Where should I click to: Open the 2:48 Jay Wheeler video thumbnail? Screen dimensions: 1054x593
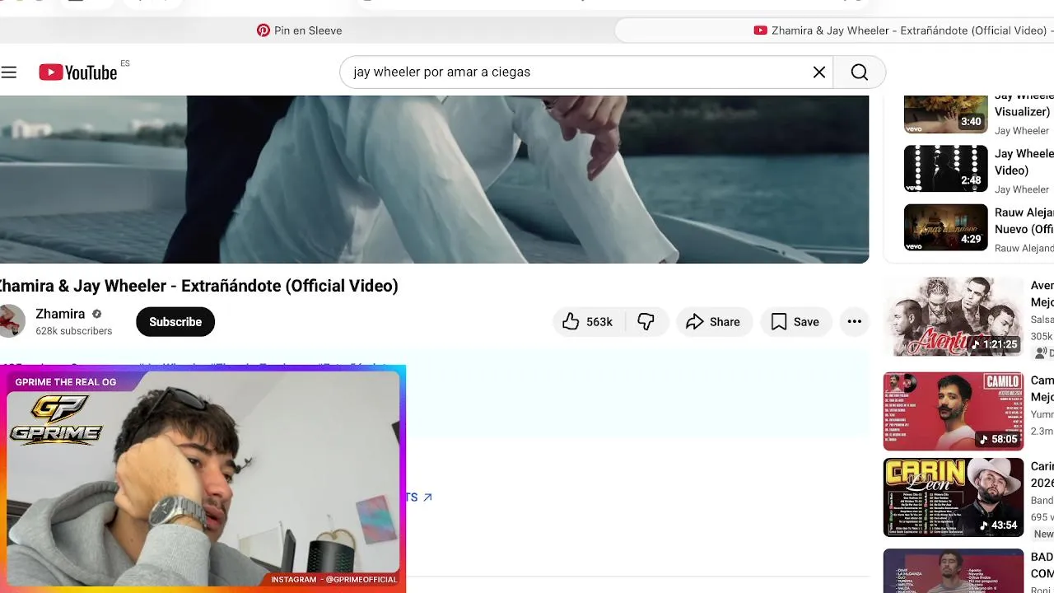(945, 169)
